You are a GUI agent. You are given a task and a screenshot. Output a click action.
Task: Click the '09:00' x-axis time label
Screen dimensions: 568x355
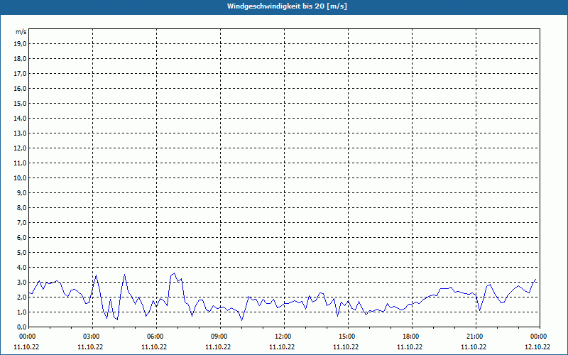[221, 337]
